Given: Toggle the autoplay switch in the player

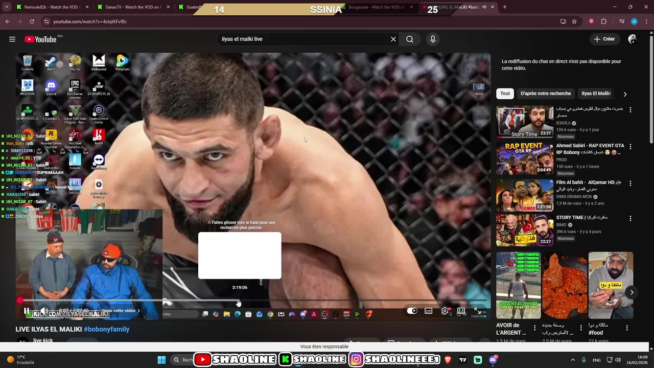Looking at the screenshot, I should 412,311.
